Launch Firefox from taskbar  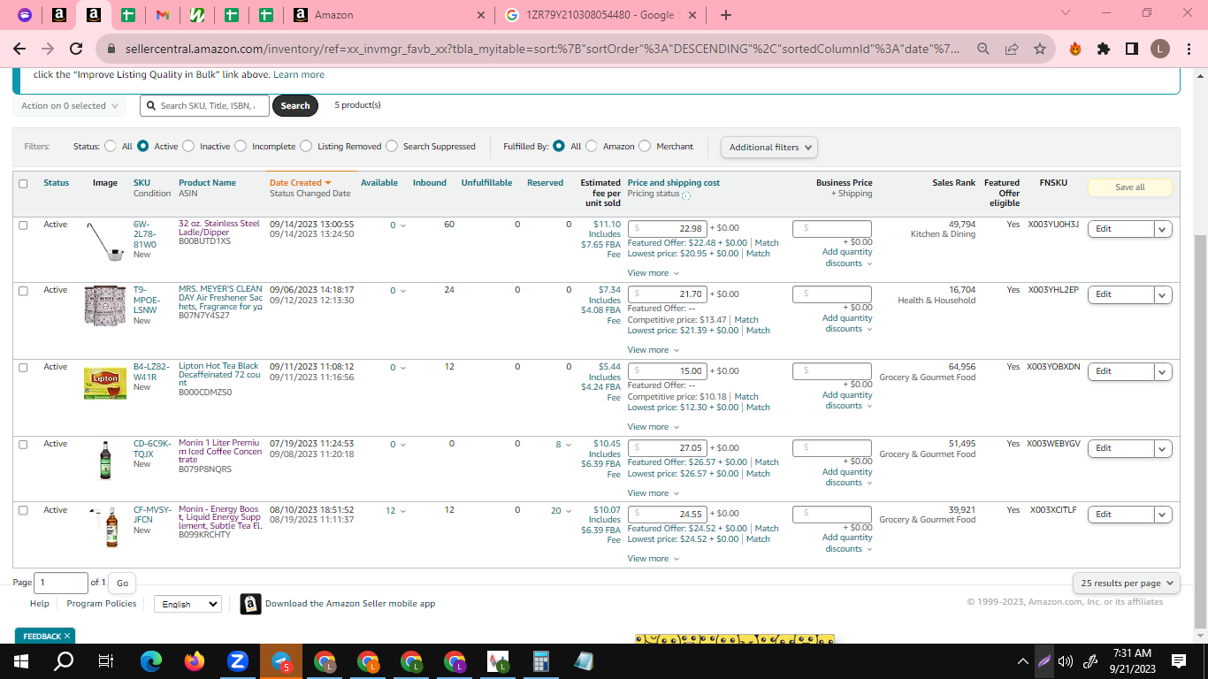(x=195, y=661)
